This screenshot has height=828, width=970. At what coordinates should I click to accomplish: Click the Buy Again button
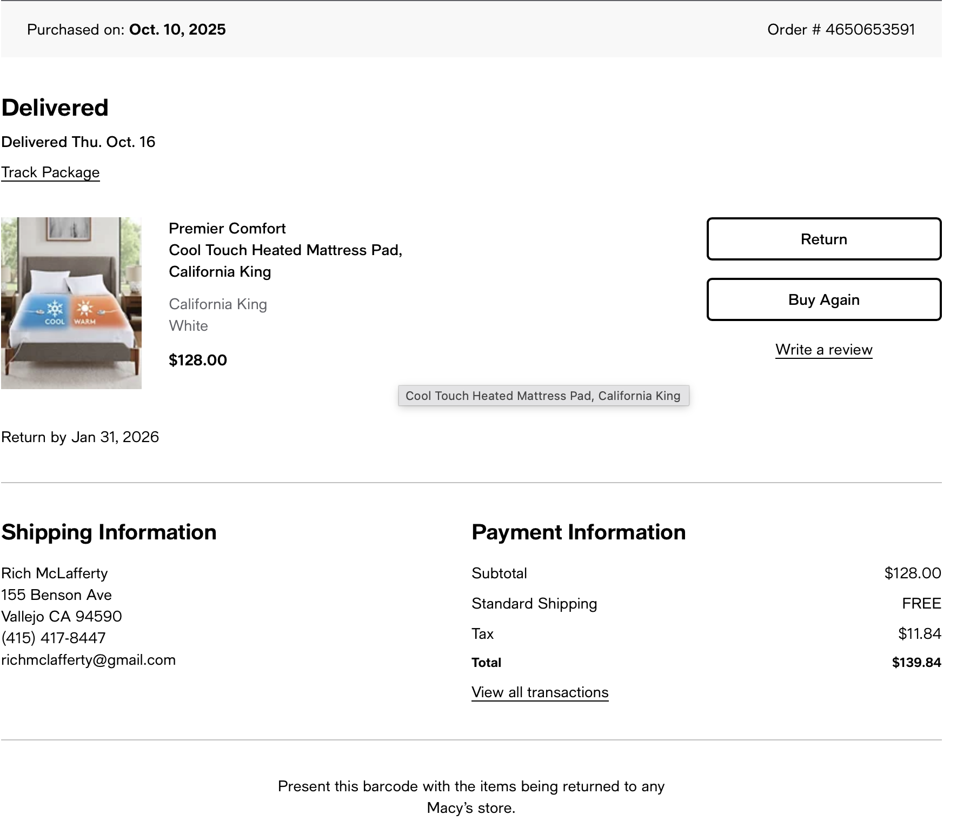pos(823,299)
